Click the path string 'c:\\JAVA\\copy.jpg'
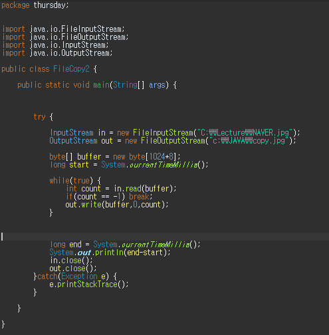The height and width of the screenshot is (335, 329). click(x=249, y=141)
